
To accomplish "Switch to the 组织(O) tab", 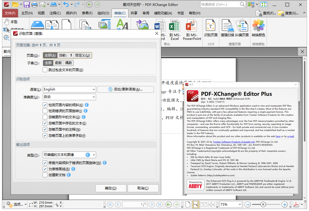I will 103,13.
